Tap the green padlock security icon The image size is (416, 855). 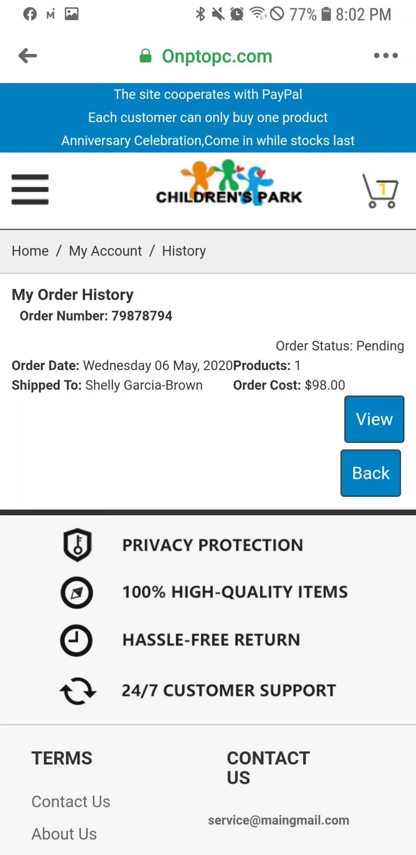tap(146, 56)
